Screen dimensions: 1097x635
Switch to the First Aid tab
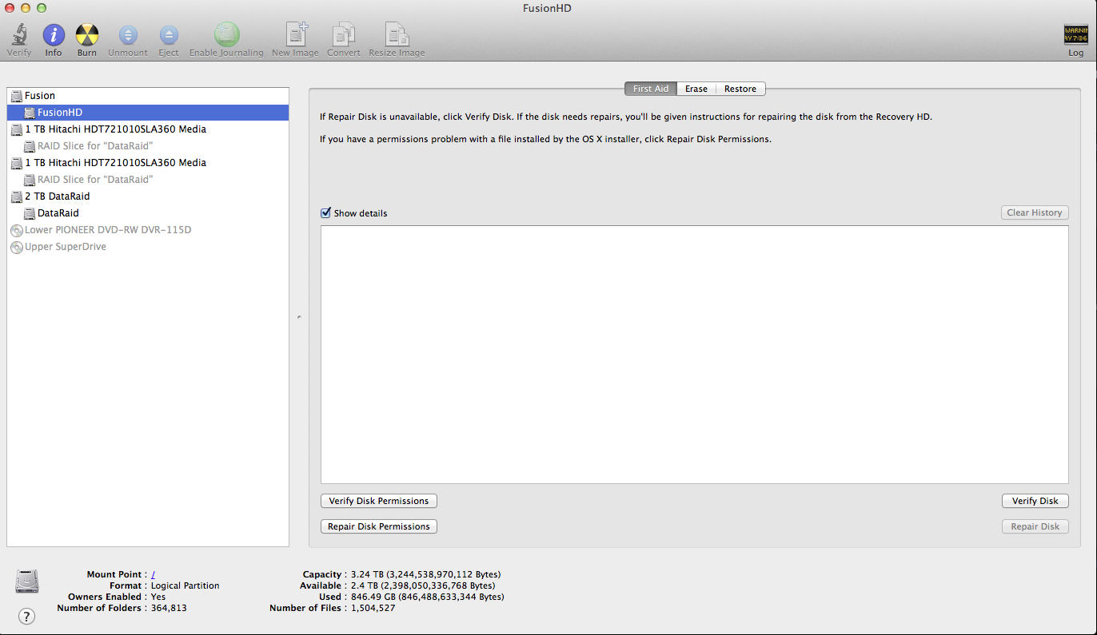tap(651, 89)
